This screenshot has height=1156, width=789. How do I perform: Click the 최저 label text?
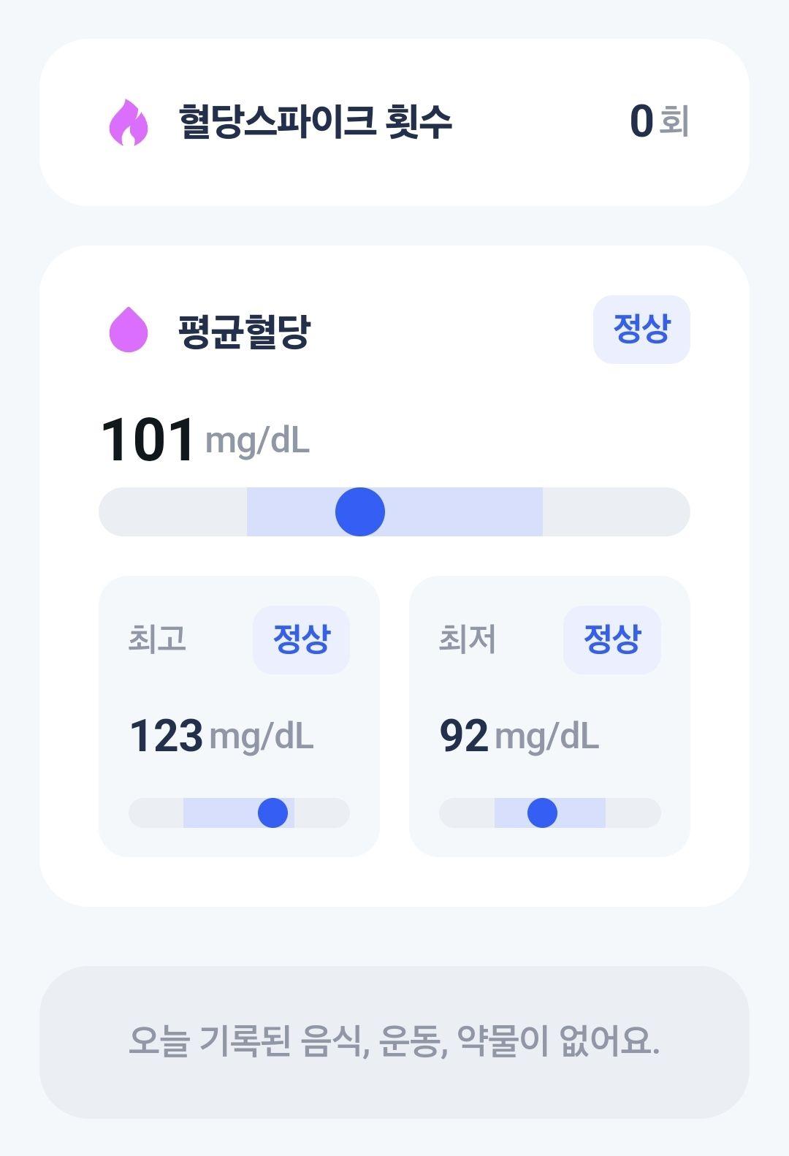[x=468, y=639]
